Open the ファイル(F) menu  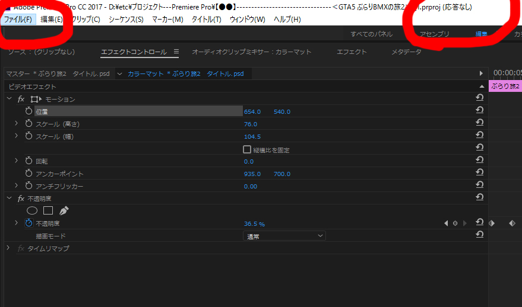coord(18,20)
